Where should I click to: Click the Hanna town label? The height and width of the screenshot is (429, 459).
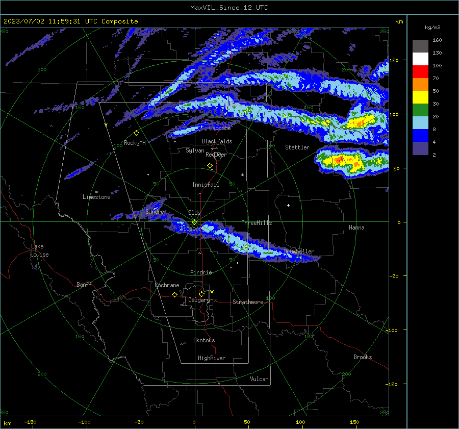[x=356, y=228]
